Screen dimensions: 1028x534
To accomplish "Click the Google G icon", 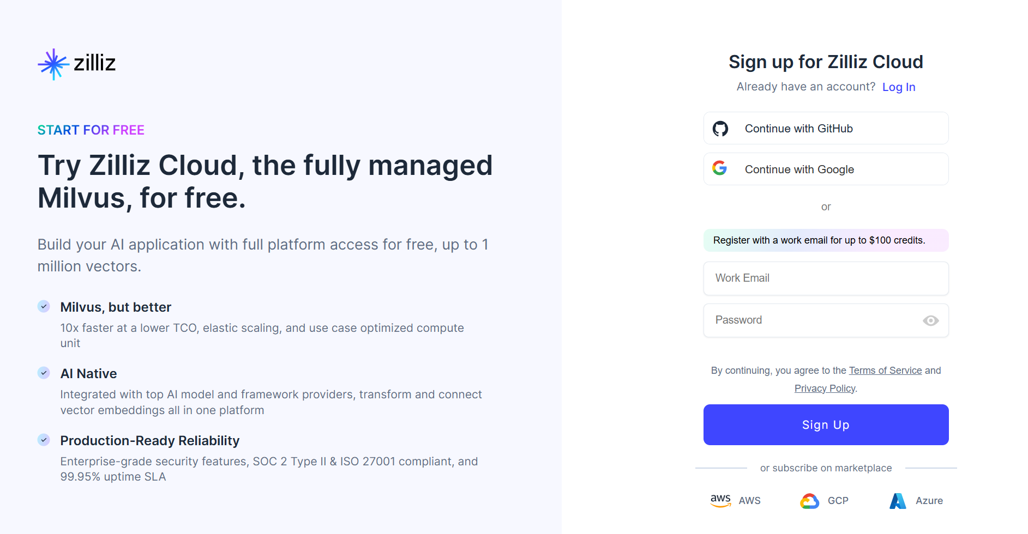I will click(720, 168).
